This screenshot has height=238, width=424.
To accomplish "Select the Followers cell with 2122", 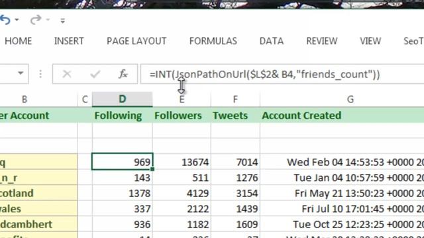I will [x=182, y=209].
